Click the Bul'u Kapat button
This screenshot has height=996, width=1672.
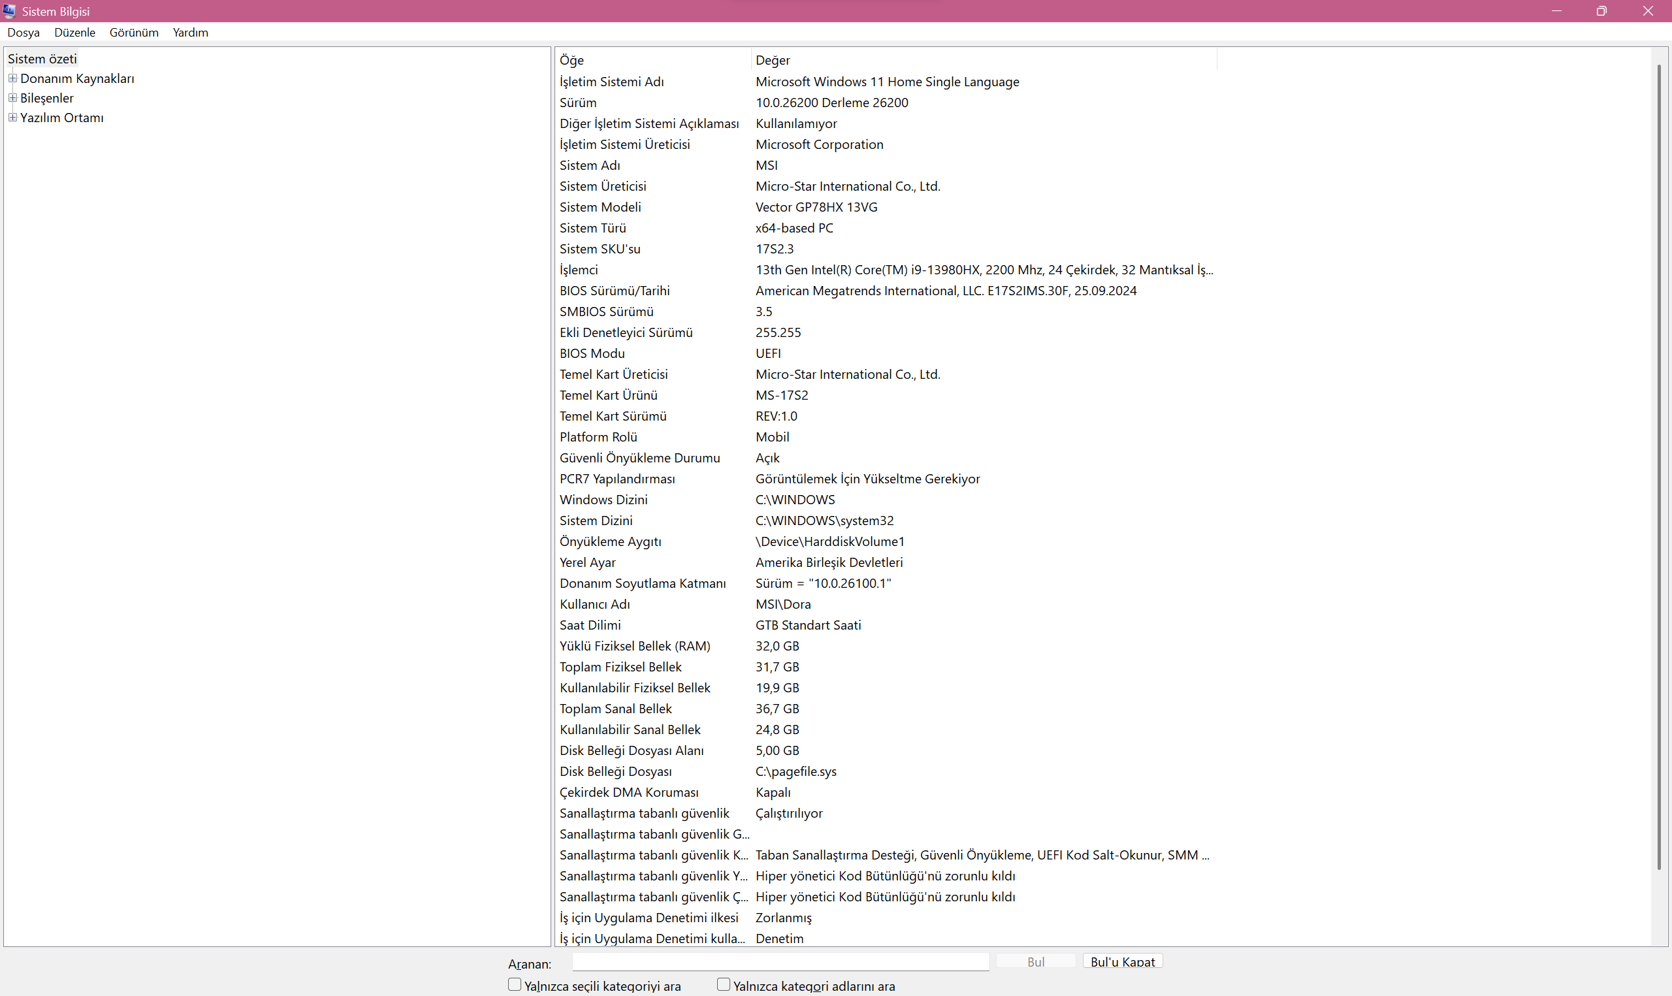click(x=1122, y=961)
